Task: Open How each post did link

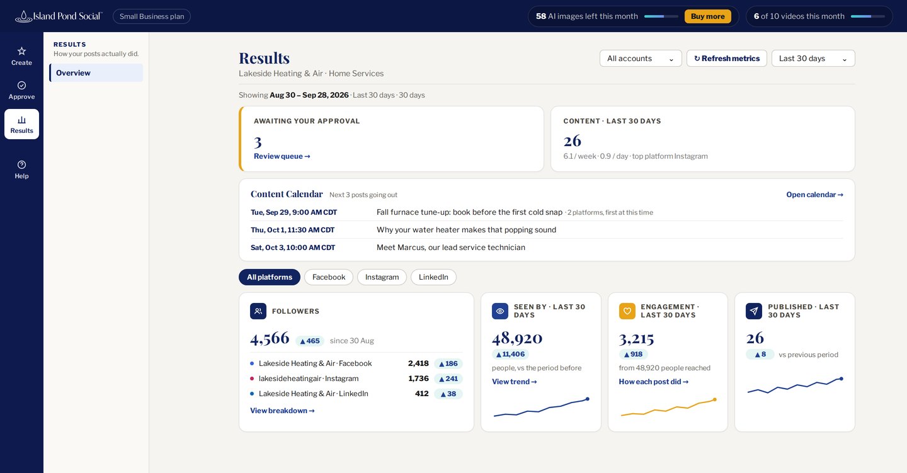Action: pos(654,382)
